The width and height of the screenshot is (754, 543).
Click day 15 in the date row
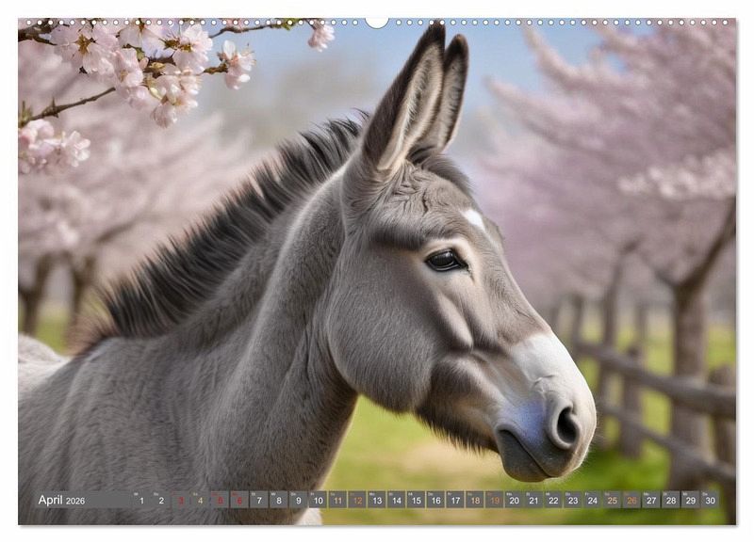pyautogui.click(x=416, y=501)
